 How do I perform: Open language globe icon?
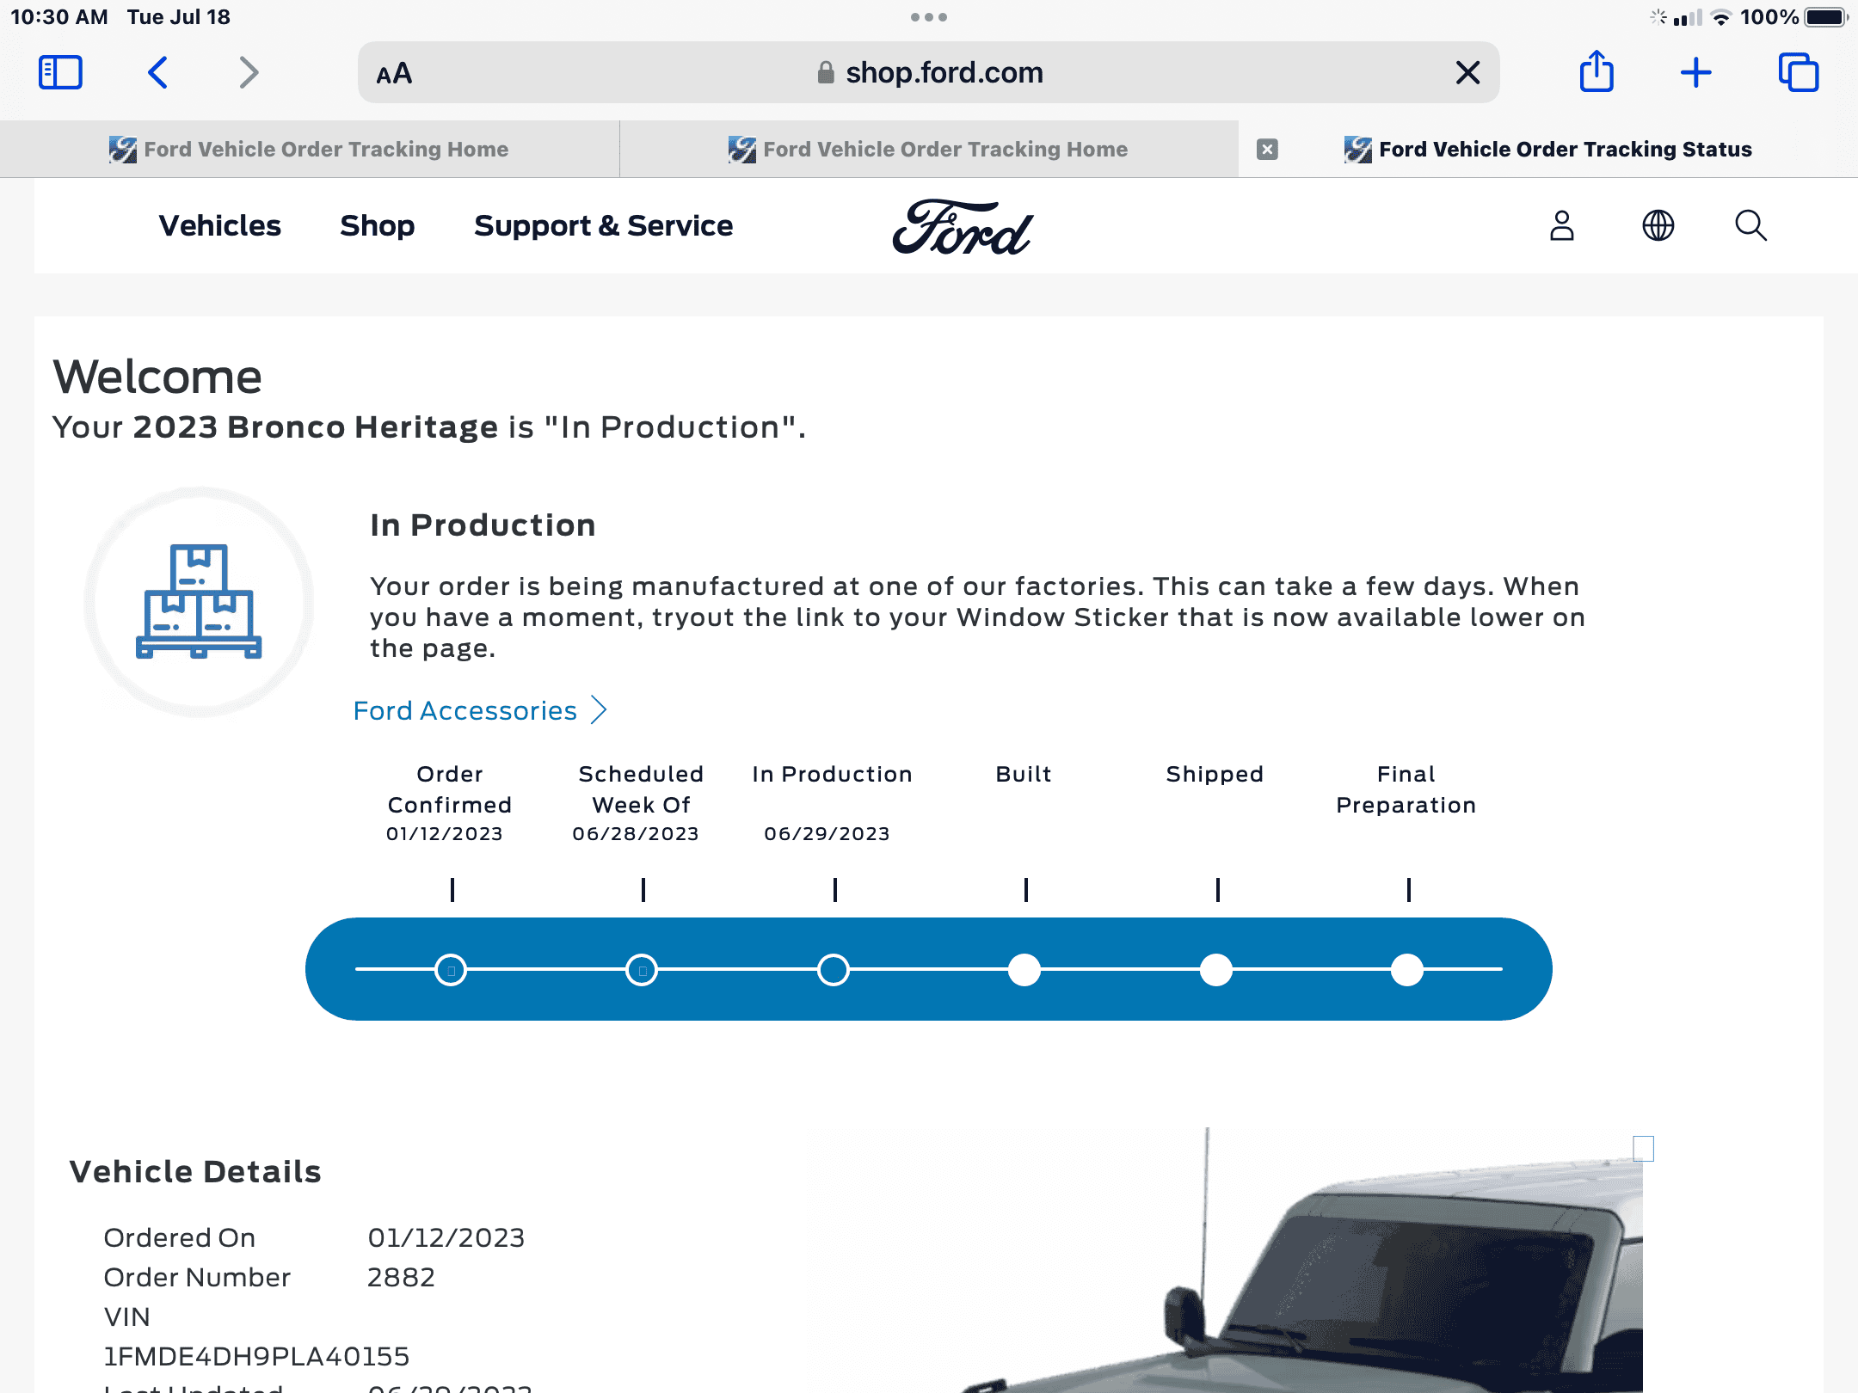tap(1658, 226)
